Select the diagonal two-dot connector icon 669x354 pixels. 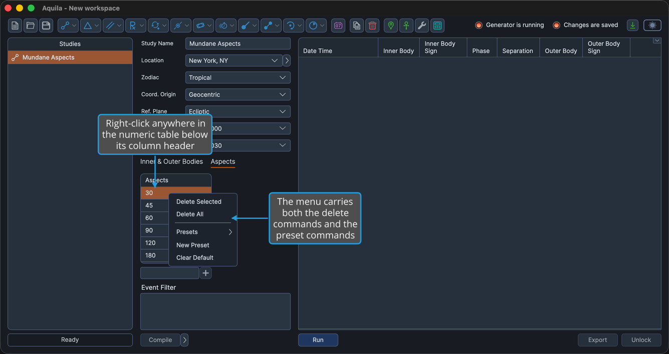coord(271,25)
